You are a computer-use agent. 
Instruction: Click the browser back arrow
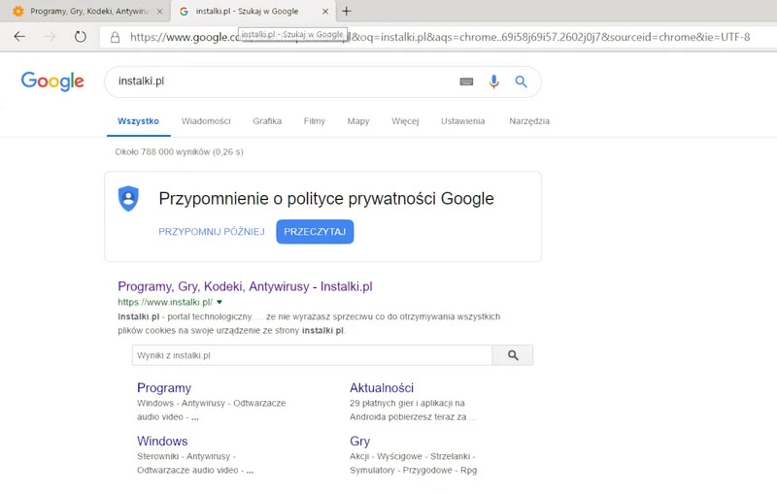pyautogui.click(x=19, y=37)
